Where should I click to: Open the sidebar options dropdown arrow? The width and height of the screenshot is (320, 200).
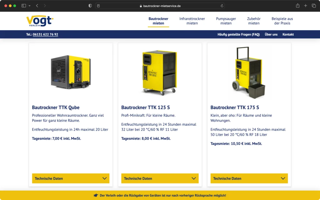pos(30,6)
